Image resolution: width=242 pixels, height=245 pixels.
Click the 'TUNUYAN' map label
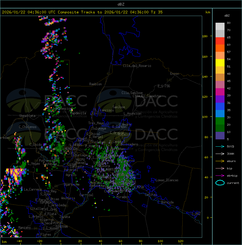pos(62,227)
